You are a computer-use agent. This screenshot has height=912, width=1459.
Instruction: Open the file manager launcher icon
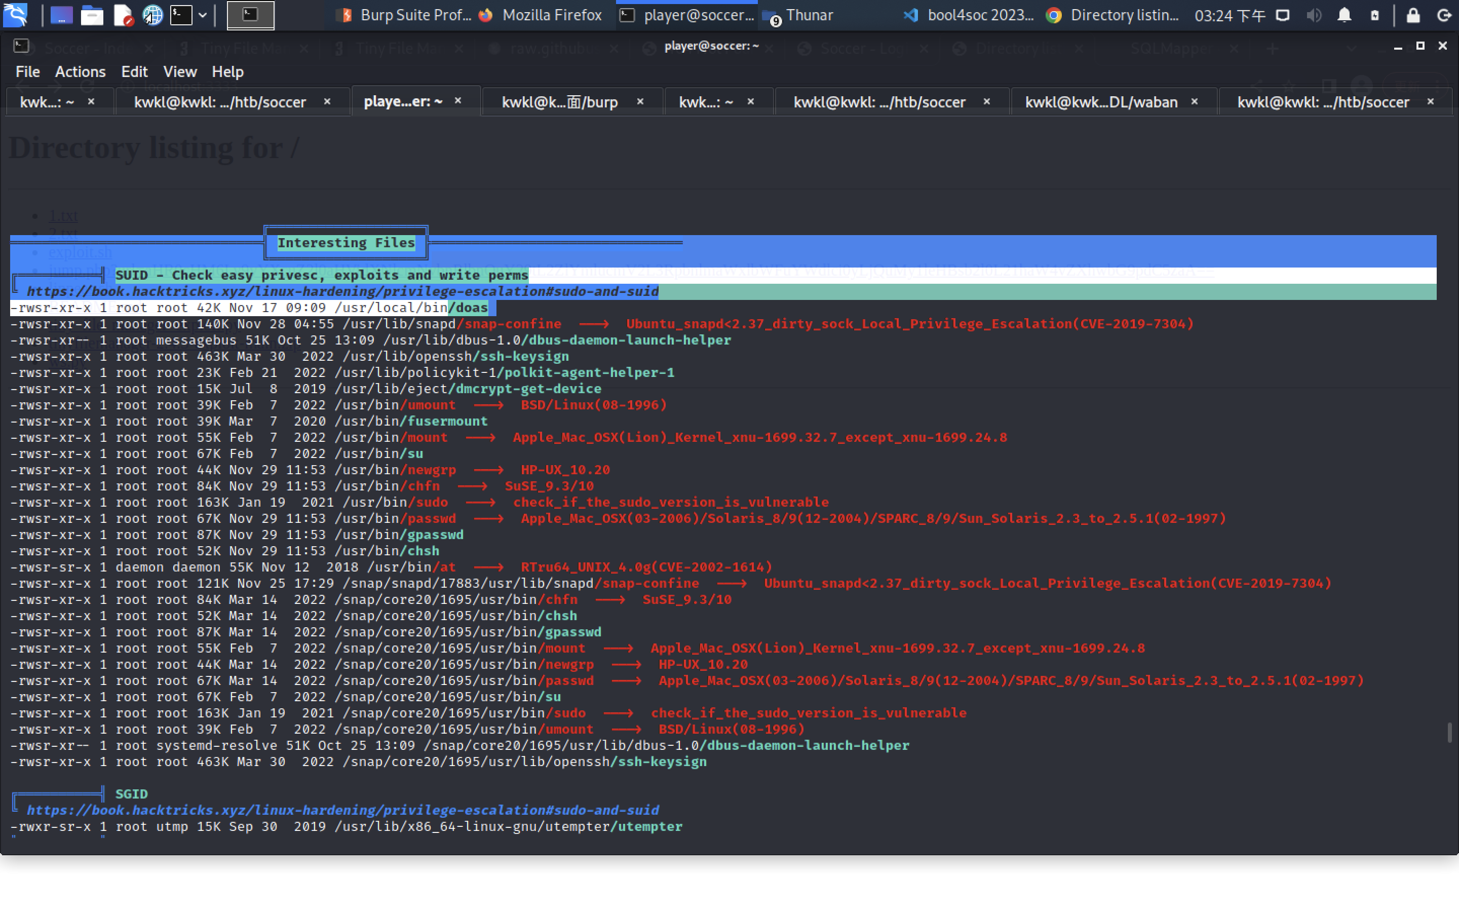(92, 15)
